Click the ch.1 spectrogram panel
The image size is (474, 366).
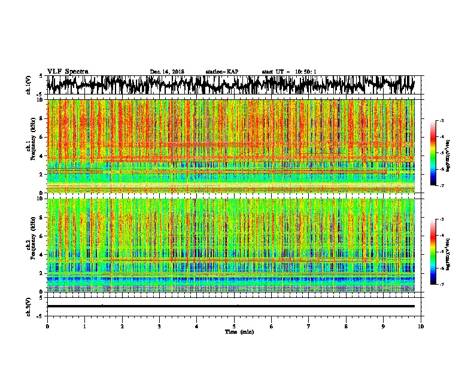(230, 146)
